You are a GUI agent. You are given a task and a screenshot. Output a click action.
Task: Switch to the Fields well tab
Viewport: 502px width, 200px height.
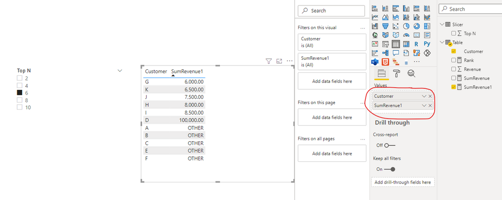[x=381, y=73]
